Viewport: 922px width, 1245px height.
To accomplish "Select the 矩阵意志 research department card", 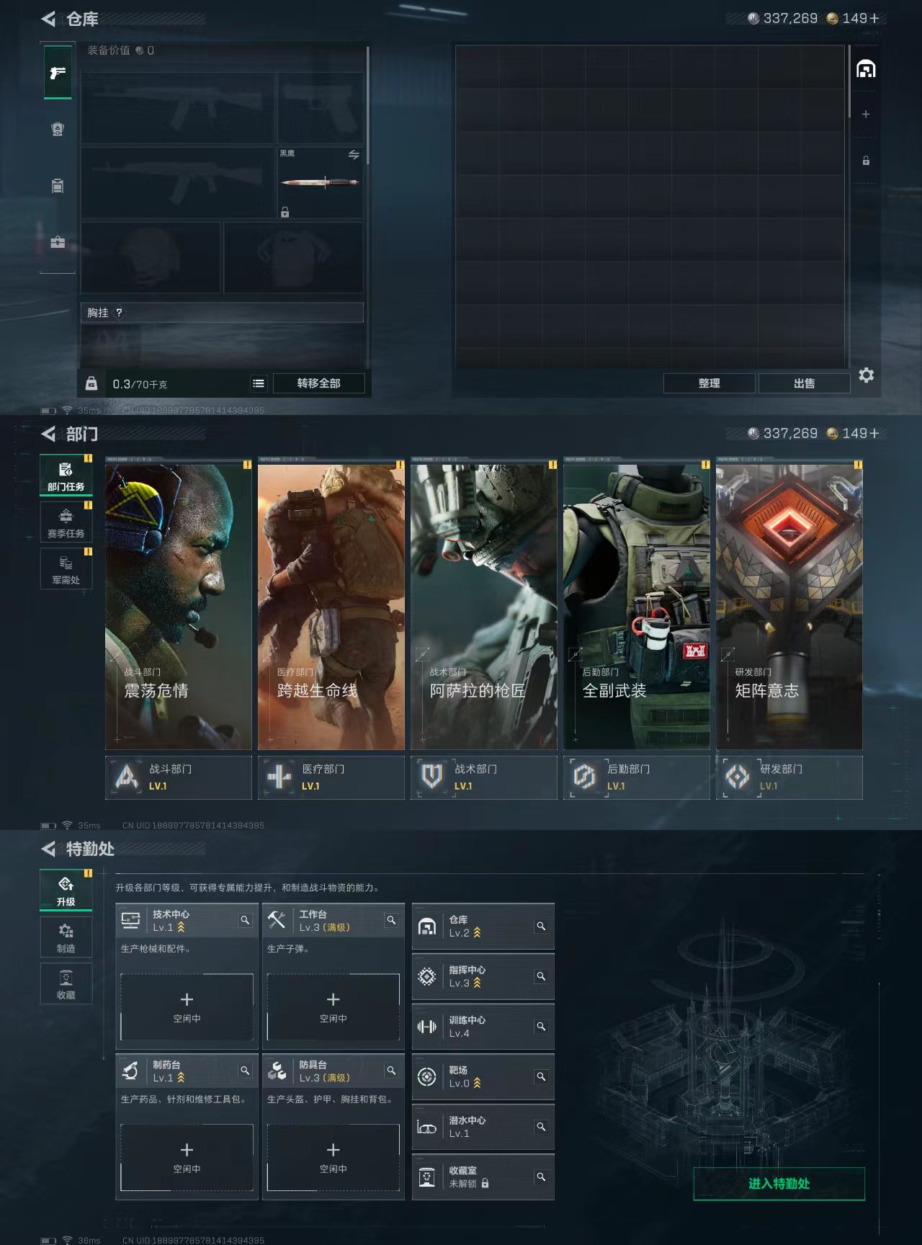I will 789,607.
